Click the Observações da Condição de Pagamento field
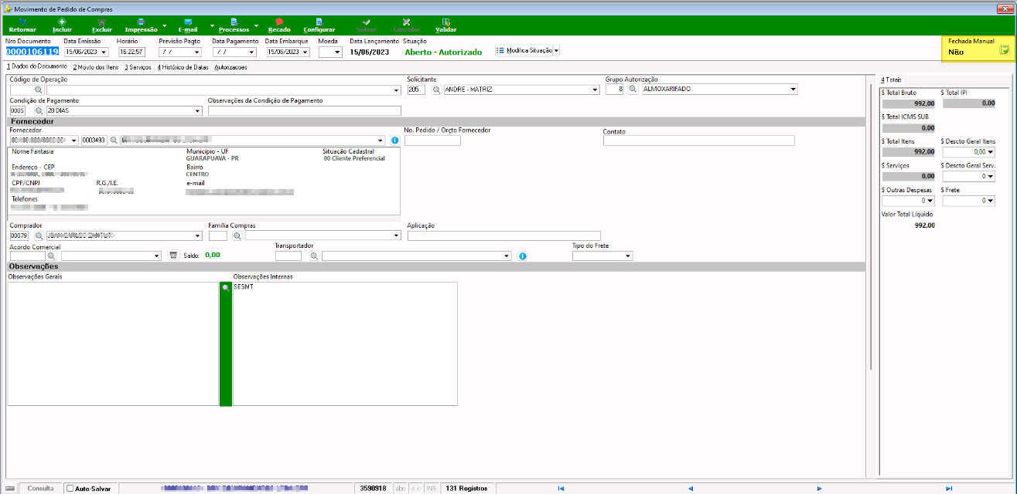This screenshot has height=494, width=1017. (x=304, y=111)
